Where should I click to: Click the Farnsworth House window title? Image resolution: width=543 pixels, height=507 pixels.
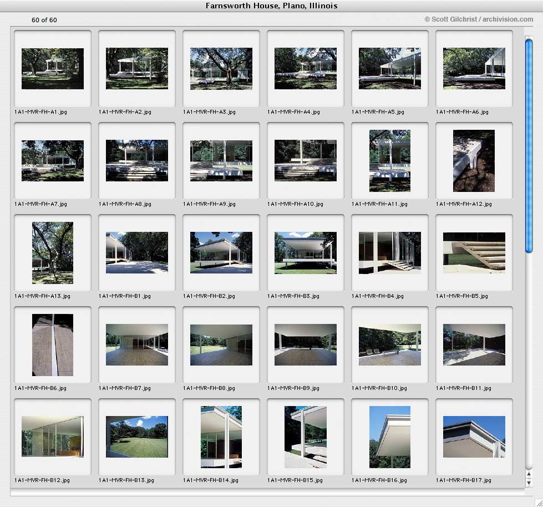click(x=272, y=6)
